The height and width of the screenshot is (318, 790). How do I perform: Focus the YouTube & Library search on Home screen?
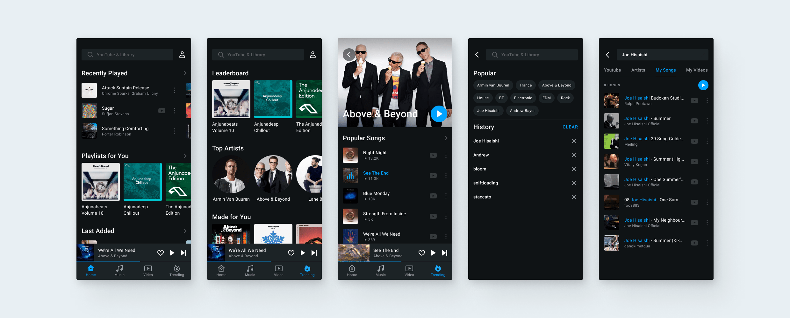click(x=127, y=55)
